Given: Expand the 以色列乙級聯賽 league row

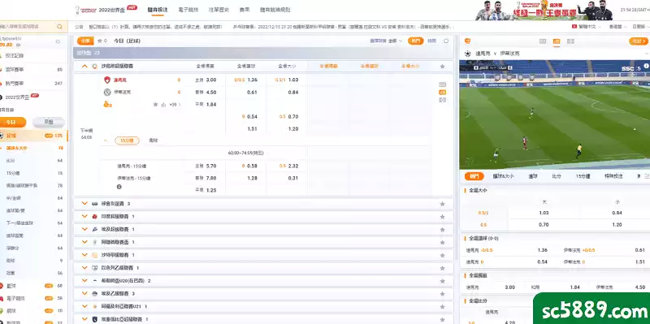Looking at the screenshot, I should (x=84, y=268).
